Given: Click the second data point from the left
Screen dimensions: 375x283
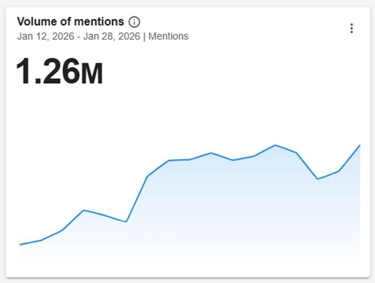Looking at the screenshot, I should point(41,240).
